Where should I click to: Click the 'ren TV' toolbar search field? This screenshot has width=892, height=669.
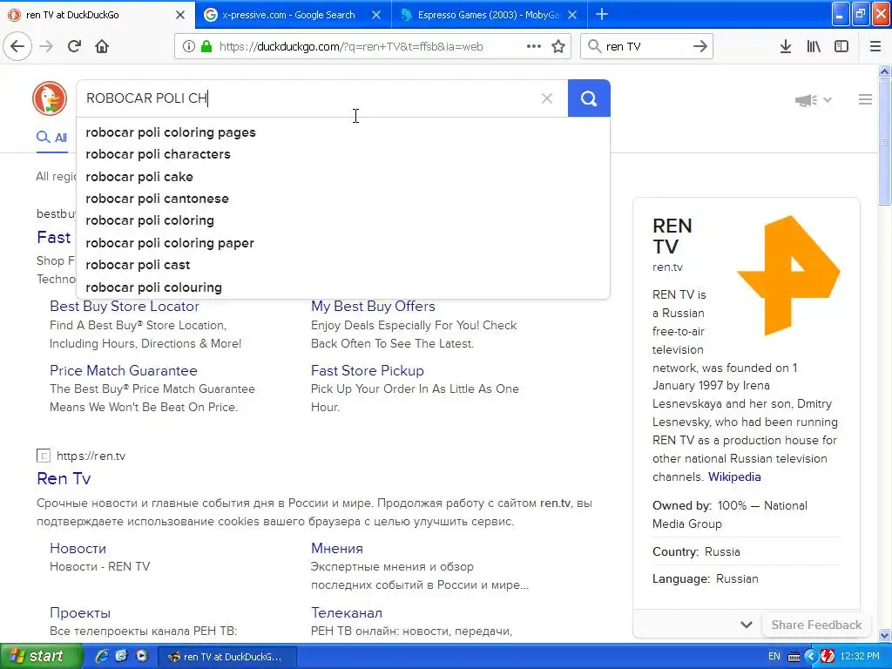pos(646,47)
